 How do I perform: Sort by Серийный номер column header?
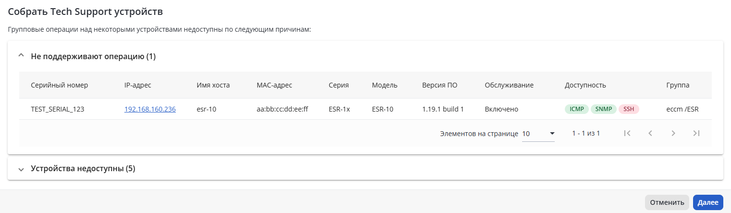pyautogui.click(x=60, y=85)
